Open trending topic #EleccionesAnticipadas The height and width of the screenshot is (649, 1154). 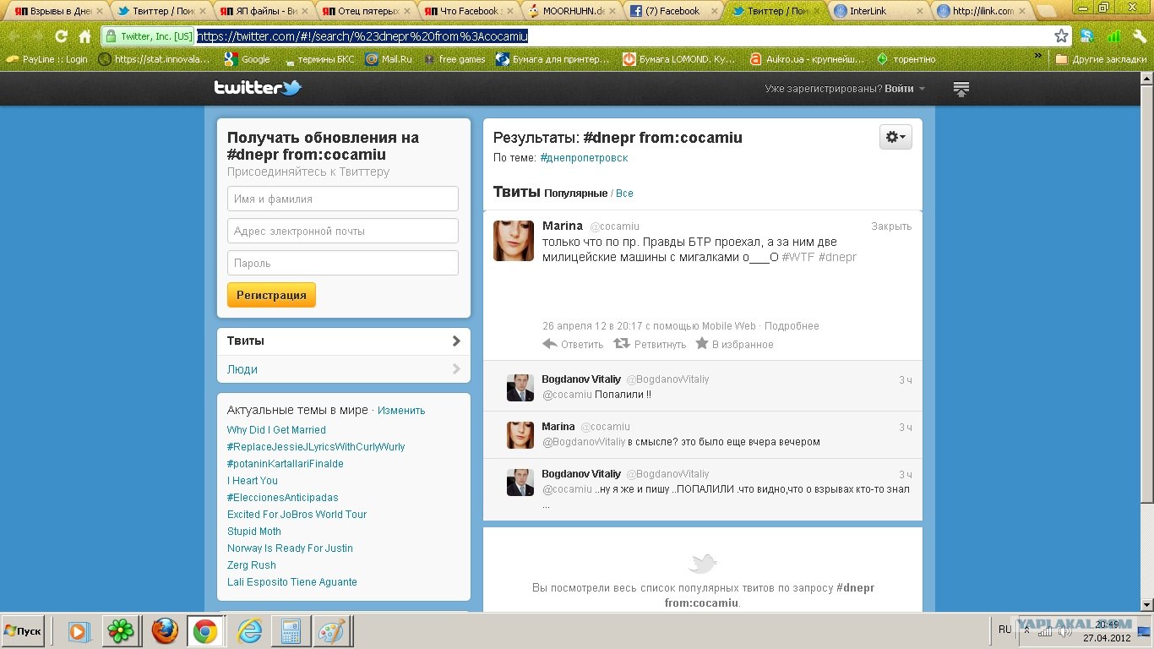[x=283, y=498]
